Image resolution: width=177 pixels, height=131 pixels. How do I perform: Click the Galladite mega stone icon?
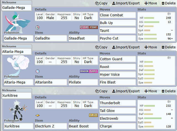[38, 27]
